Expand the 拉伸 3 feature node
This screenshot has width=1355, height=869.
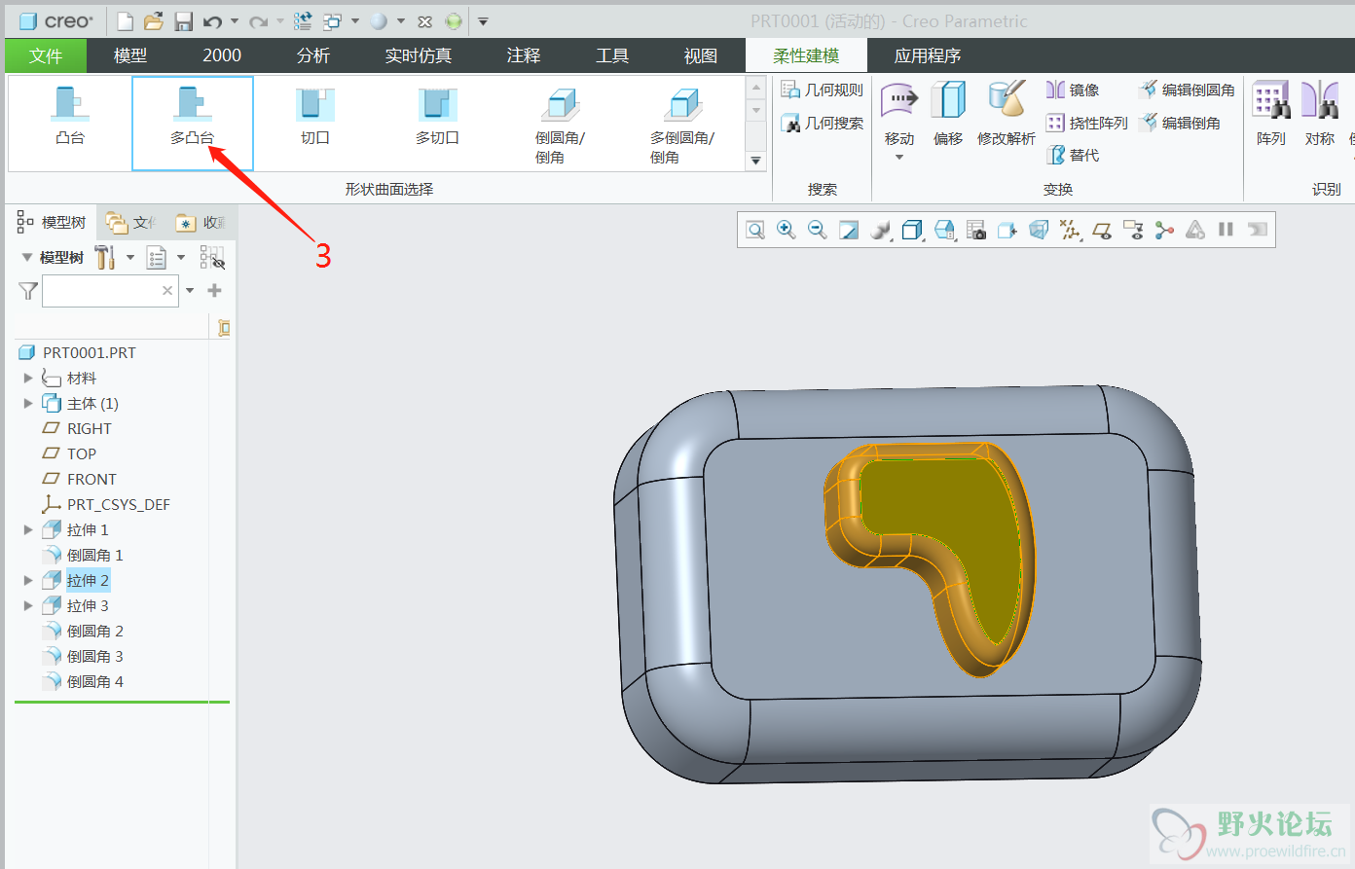pyautogui.click(x=28, y=605)
